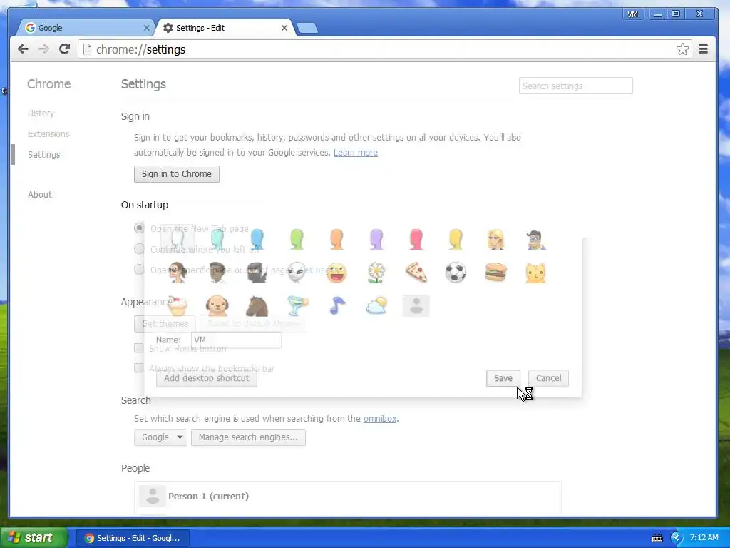Viewport: 730px width, 548px height.
Task: Select the yellow cat avatar
Action: pyautogui.click(x=535, y=273)
